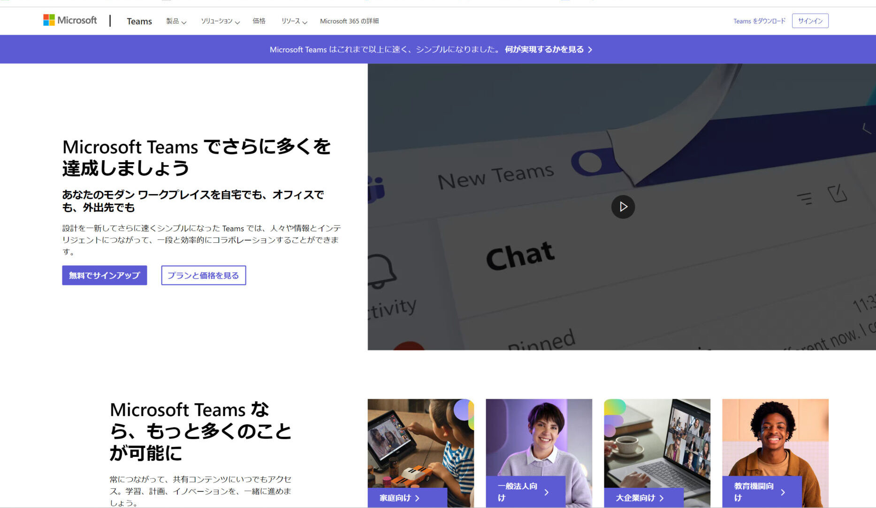Open Teams をダウンロード link
Viewport: 876px width, 508px height.
coord(759,21)
